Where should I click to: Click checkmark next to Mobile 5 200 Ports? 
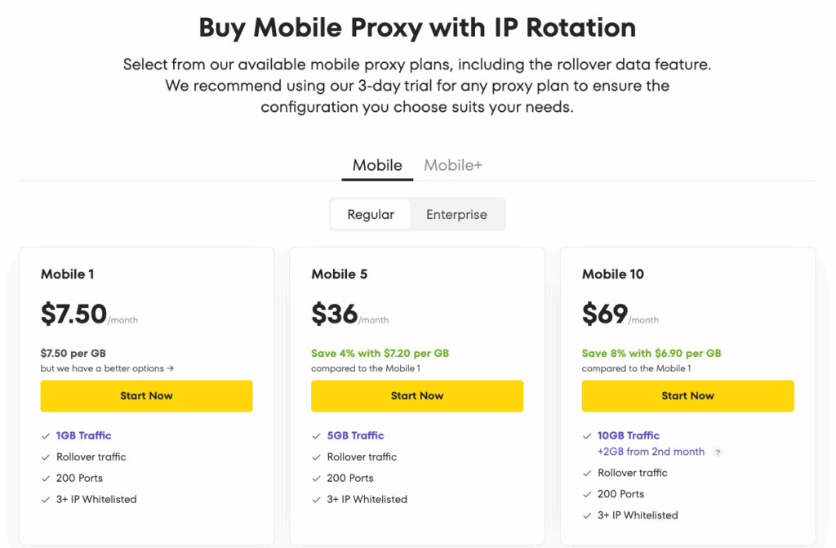pyautogui.click(x=317, y=479)
